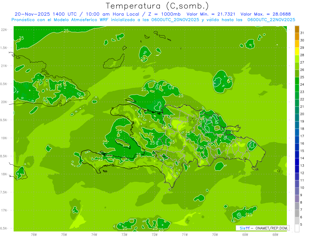Click the "74W" longitude axis label

(x=94, y=235)
